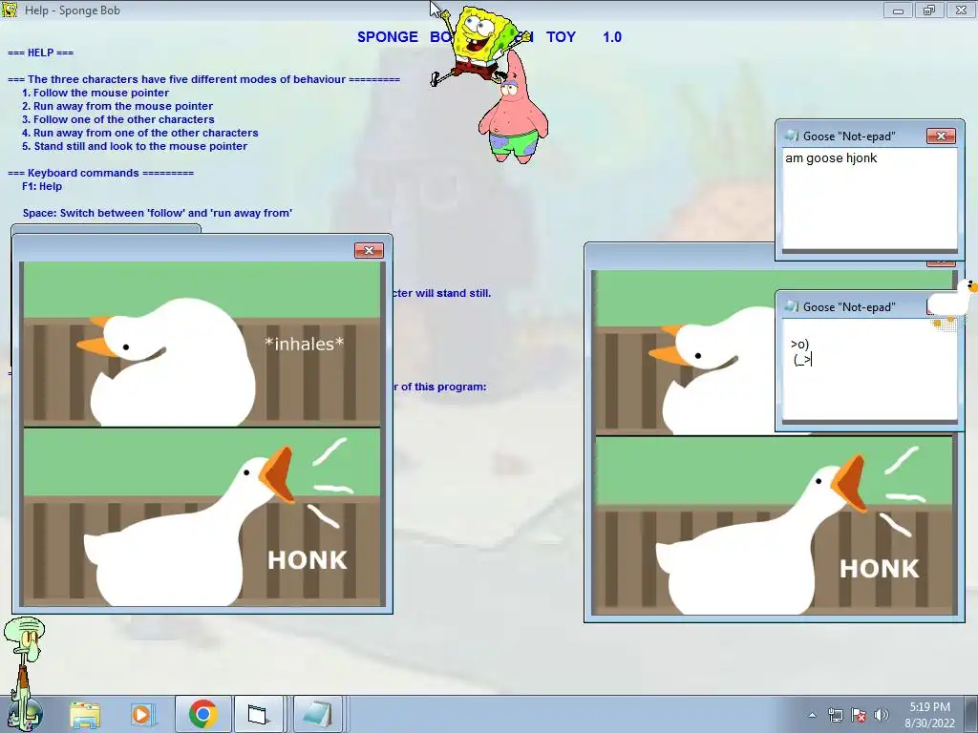
Task: Open the notepad taskbar icon
Action: (317, 714)
